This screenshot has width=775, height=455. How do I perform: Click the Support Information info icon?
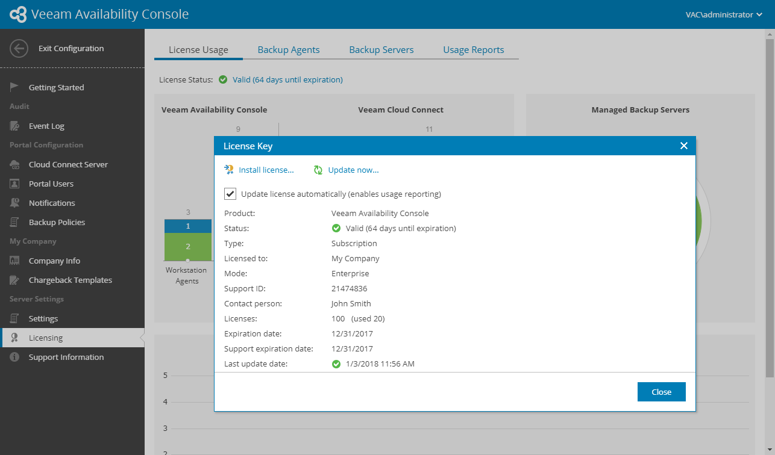(x=14, y=357)
